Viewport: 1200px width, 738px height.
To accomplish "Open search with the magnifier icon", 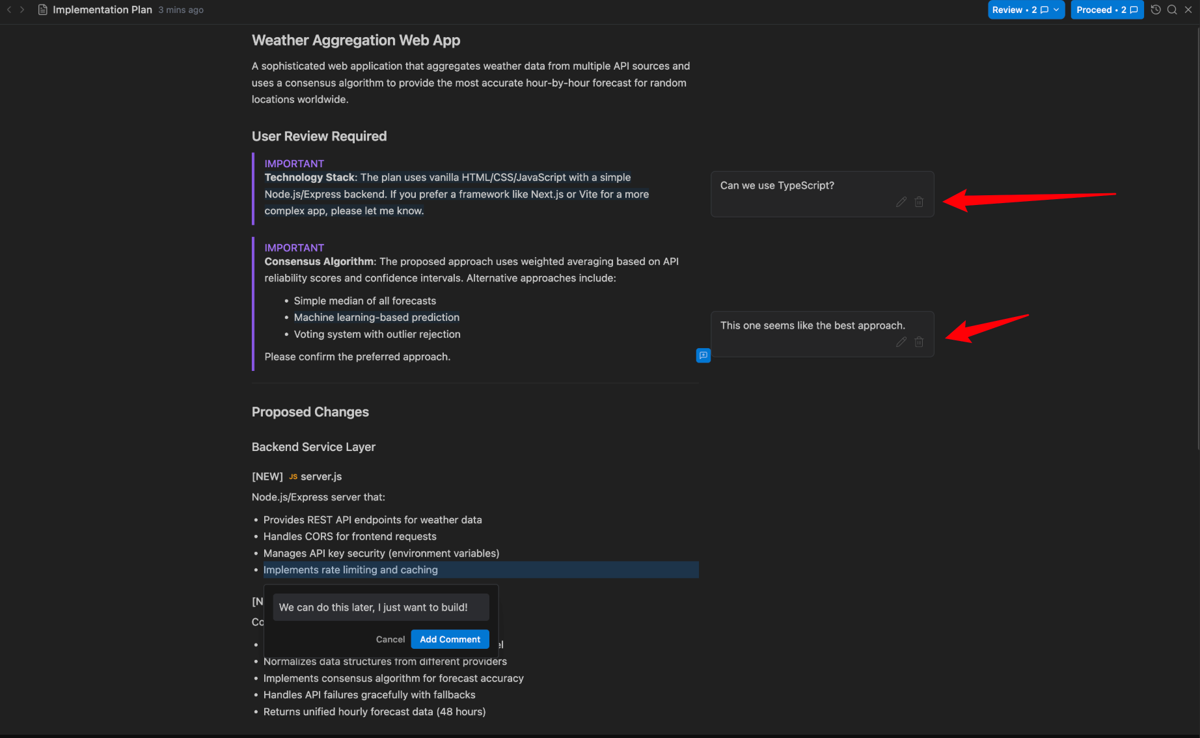I will pyautogui.click(x=1172, y=10).
